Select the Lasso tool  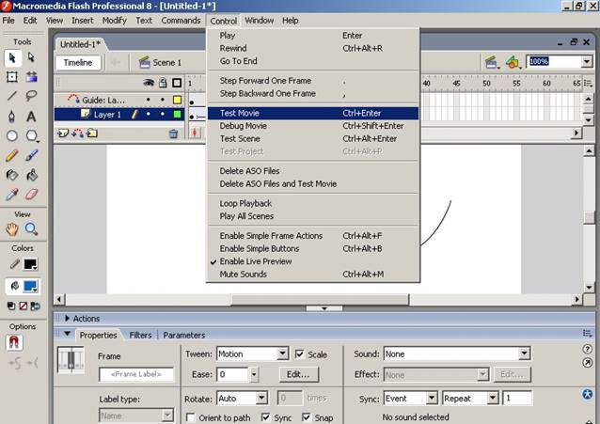click(x=31, y=96)
